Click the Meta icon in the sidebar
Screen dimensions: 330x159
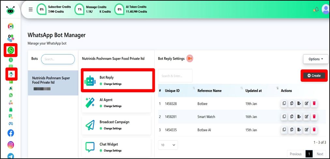pyautogui.click(x=11, y=123)
